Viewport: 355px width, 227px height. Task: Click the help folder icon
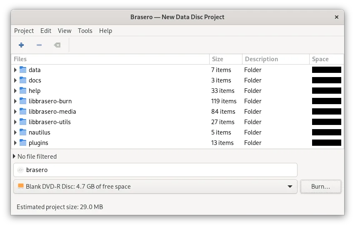pos(23,90)
